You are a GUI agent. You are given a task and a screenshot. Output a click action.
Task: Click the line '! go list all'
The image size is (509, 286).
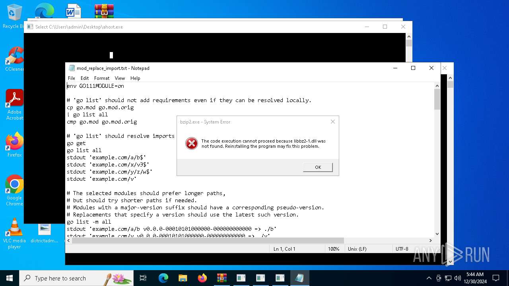pyautogui.click(x=87, y=114)
